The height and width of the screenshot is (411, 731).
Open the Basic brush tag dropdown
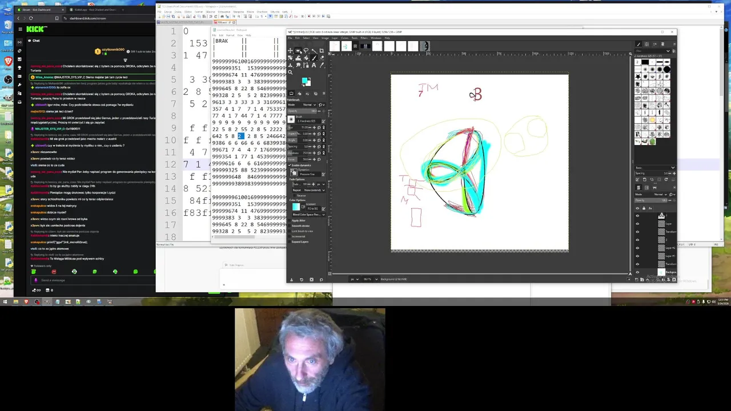point(654,168)
